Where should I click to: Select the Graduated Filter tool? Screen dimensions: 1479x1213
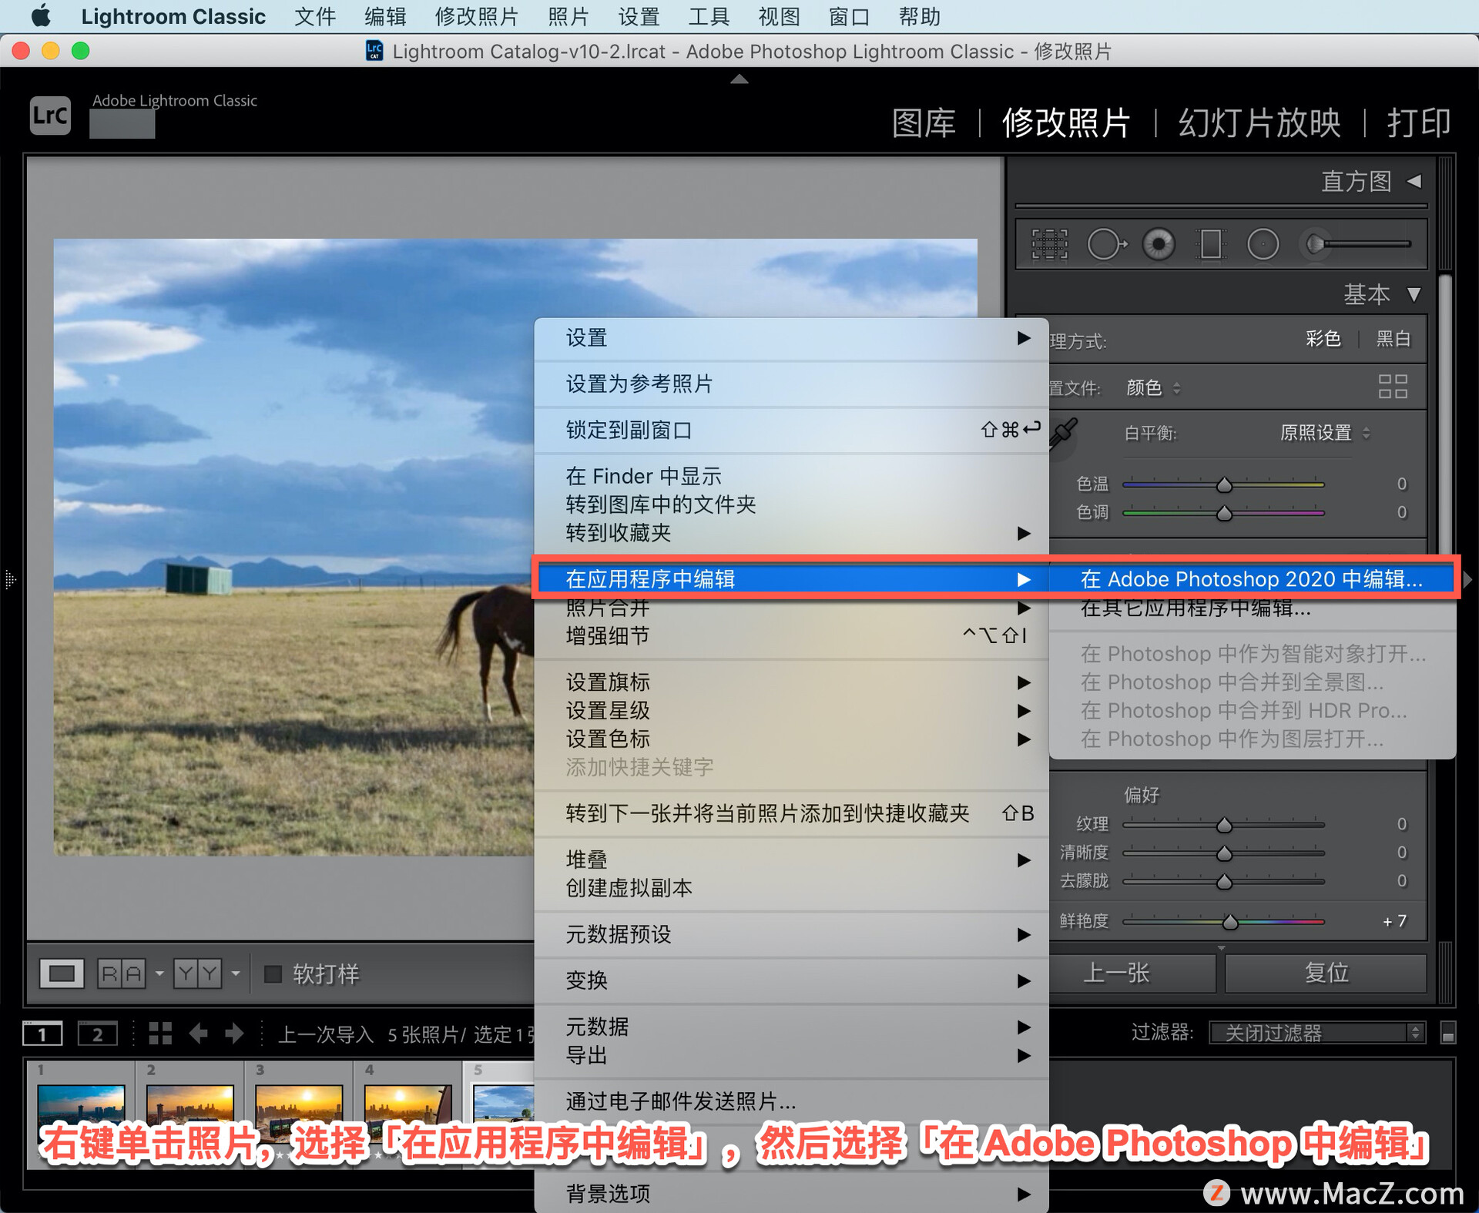[1211, 245]
